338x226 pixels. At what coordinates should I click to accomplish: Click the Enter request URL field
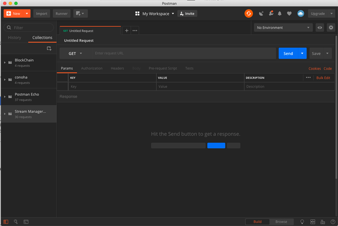tap(184, 53)
